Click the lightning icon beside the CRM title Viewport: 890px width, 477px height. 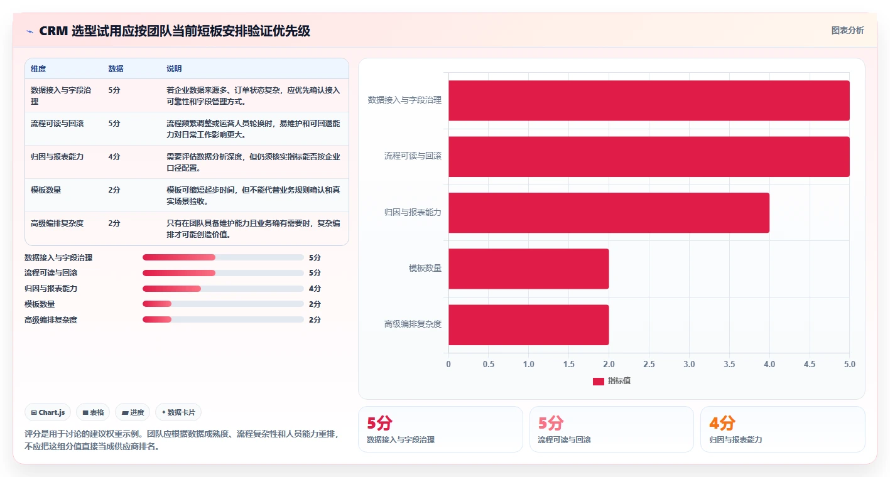(30, 31)
